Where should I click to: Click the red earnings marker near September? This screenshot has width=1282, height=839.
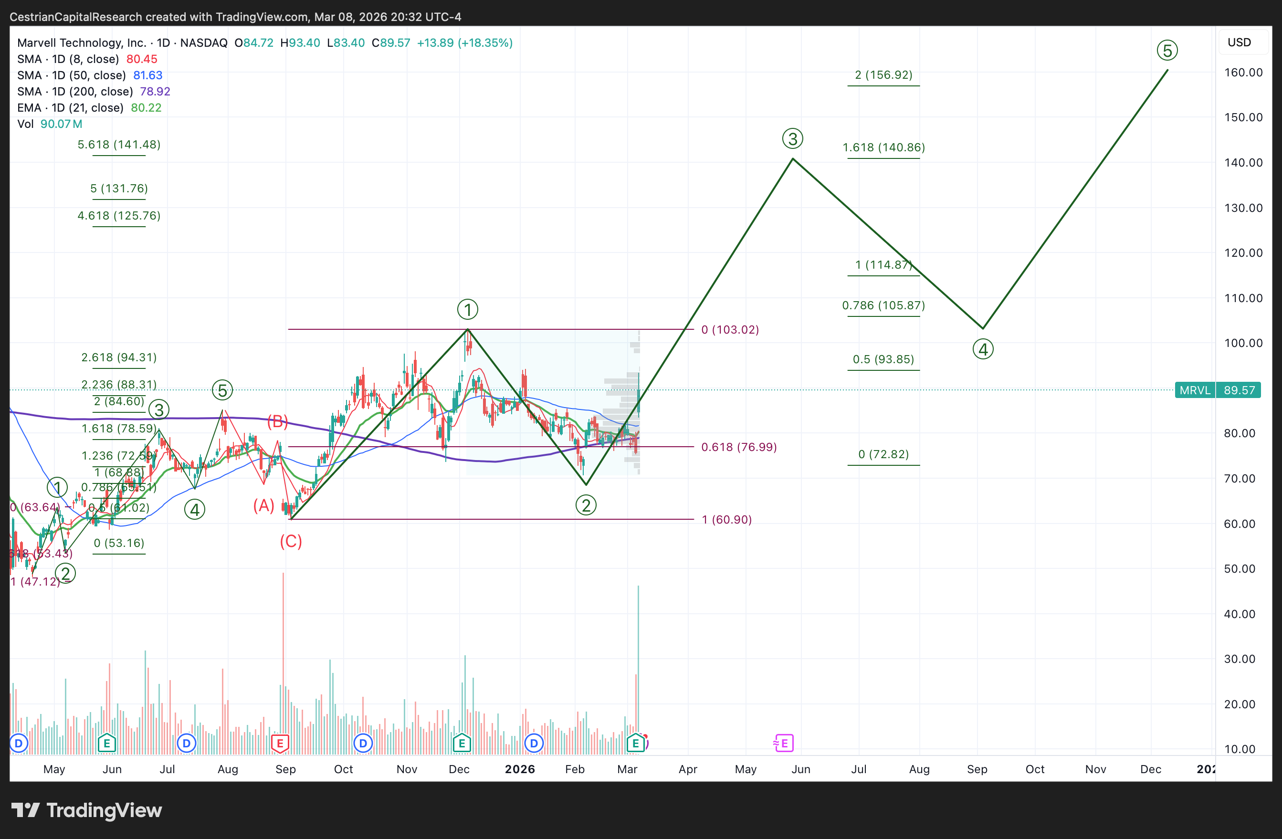pos(280,744)
